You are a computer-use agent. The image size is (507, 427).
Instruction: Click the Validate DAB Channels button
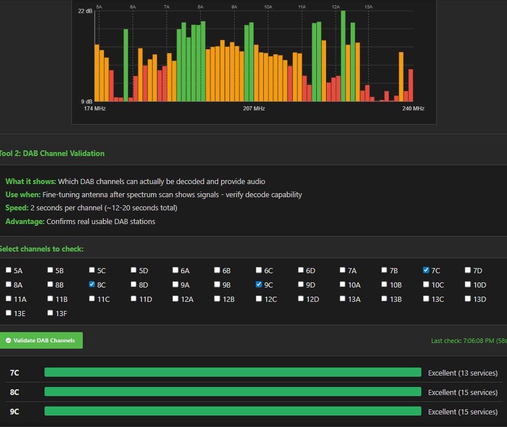[41, 340]
